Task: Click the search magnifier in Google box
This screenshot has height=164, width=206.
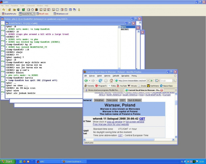Action: 175,80
